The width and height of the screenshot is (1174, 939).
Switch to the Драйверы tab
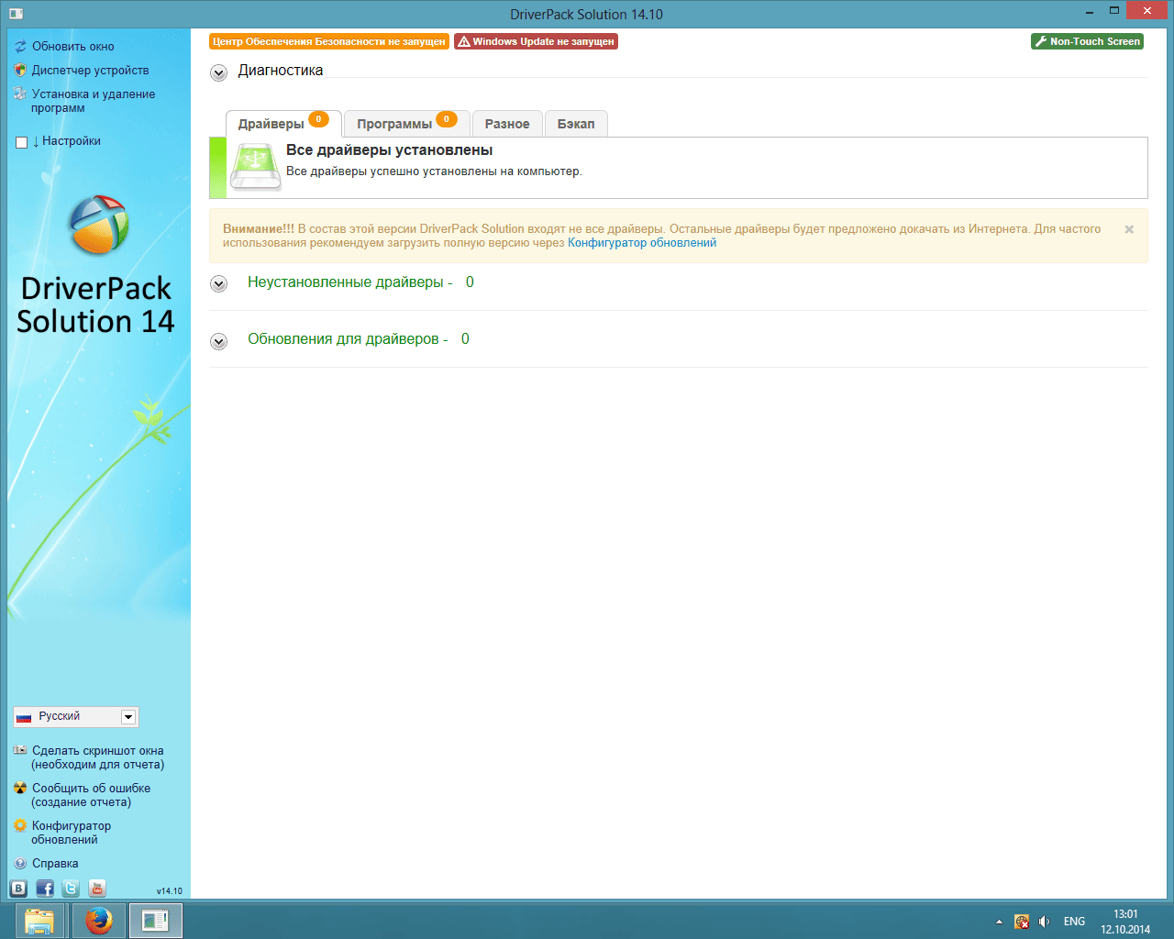coord(283,124)
